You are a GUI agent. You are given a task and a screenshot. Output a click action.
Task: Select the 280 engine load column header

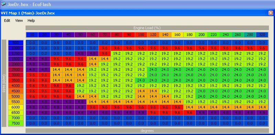click(250, 35)
